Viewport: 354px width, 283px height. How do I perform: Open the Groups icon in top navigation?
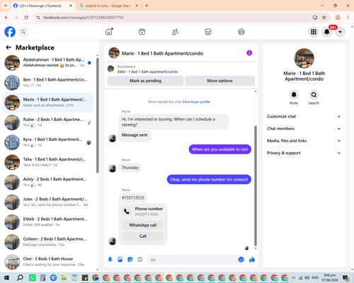click(241, 32)
